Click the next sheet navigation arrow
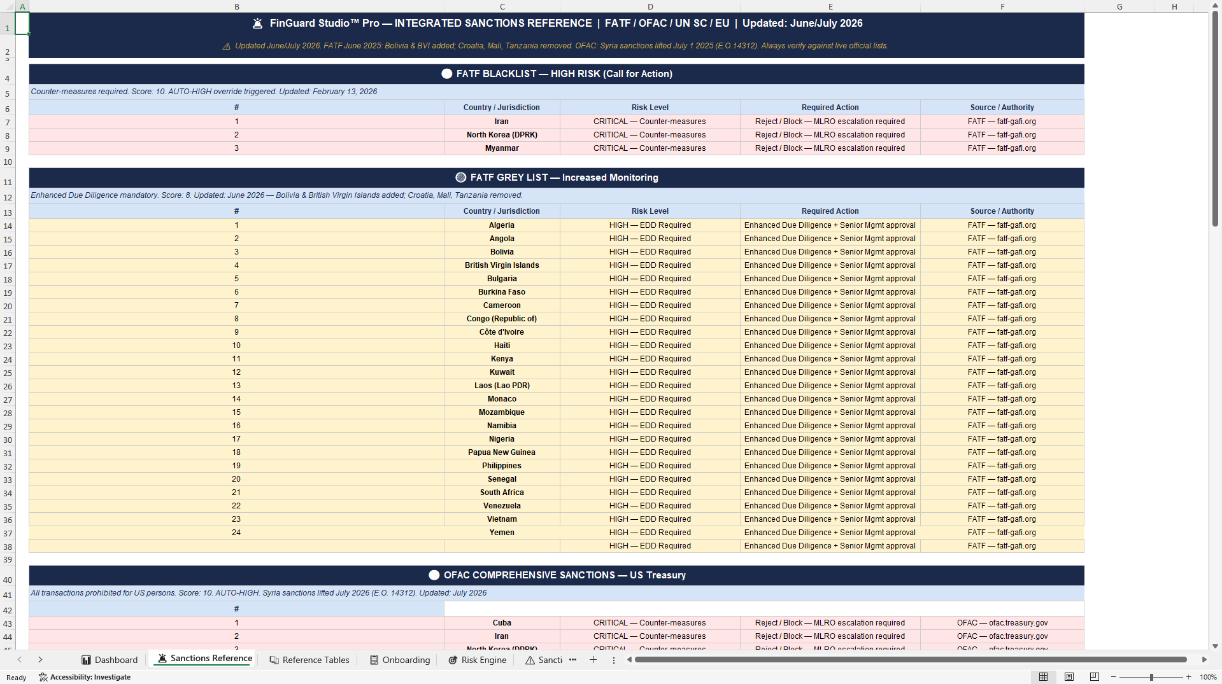1222x684 pixels. click(40, 660)
